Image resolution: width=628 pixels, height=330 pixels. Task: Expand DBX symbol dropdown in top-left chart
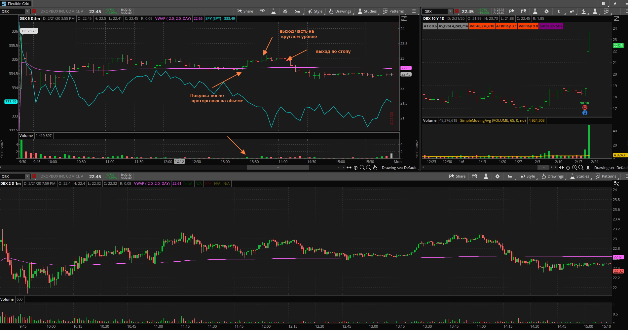27,11
